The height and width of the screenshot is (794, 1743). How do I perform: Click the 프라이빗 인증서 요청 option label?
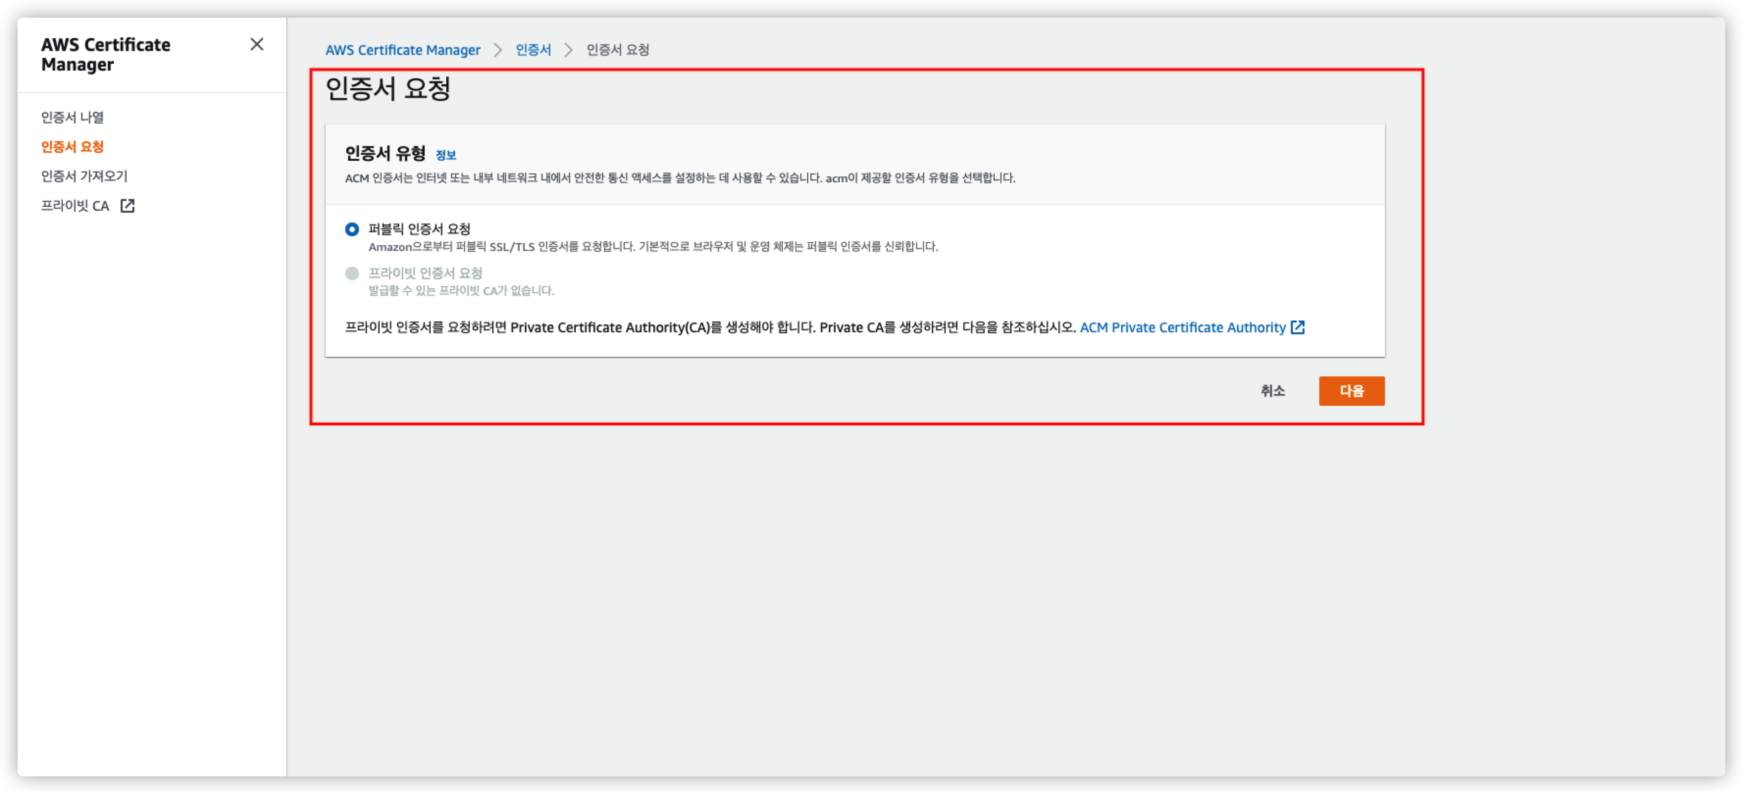point(425,273)
